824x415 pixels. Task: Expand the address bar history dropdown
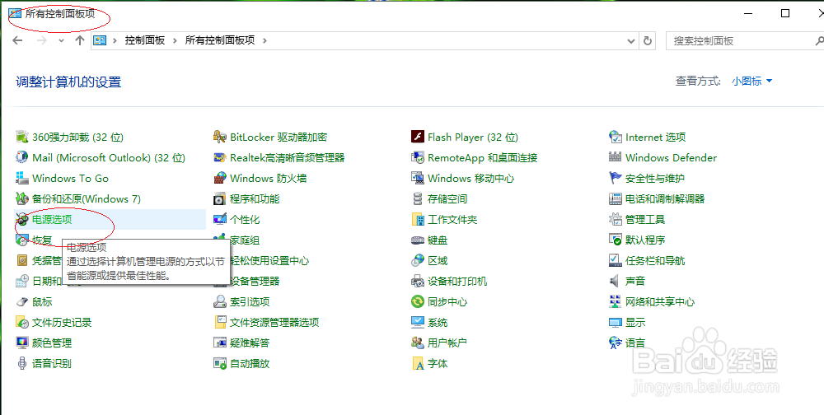point(632,41)
